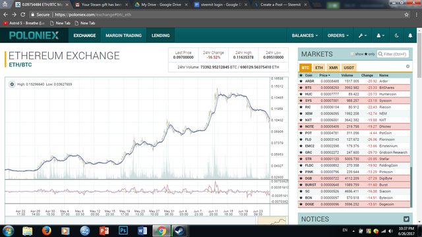Viewport: 422px width, 237px height.
Task: Open the Siacoin SC market row
Action: coord(354,192)
